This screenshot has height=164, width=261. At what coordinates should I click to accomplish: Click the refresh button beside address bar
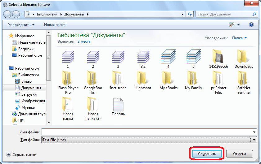click(x=190, y=14)
